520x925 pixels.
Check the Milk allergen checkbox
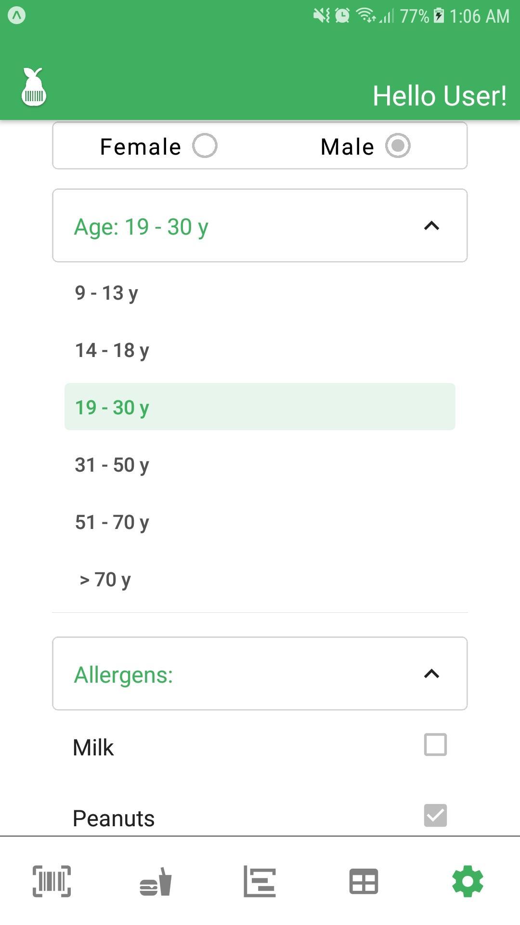[435, 745]
